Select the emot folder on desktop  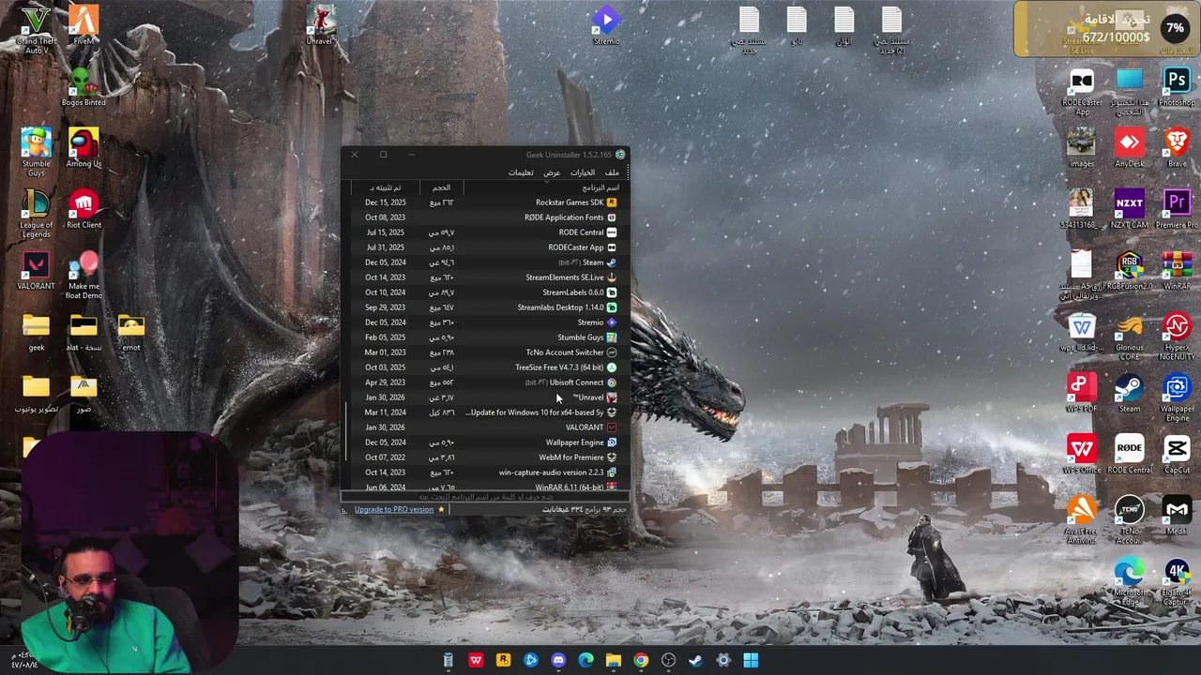click(x=131, y=332)
